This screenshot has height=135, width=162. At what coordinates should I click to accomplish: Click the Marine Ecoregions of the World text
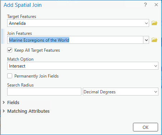(x=39, y=40)
